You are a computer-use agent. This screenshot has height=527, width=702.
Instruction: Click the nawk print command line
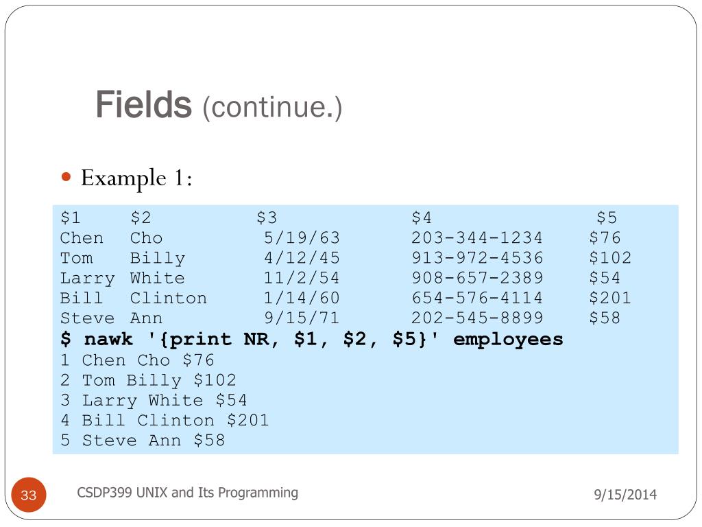click(312, 339)
